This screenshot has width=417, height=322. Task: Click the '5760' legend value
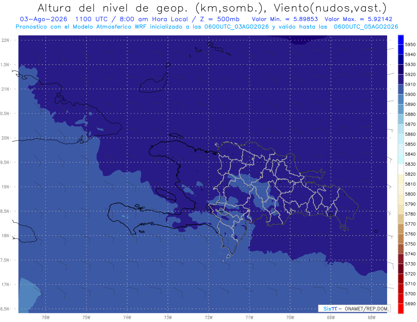pos(410,234)
